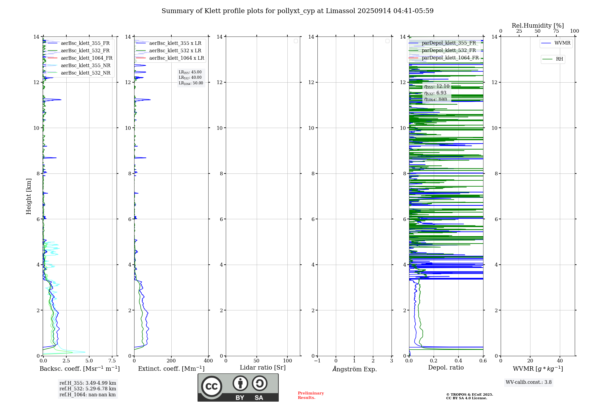Viewport: 595px width, 404px height.
Task: Select legend entry aerBsc_klett_1064 x LR
Action: [x=170, y=58]
